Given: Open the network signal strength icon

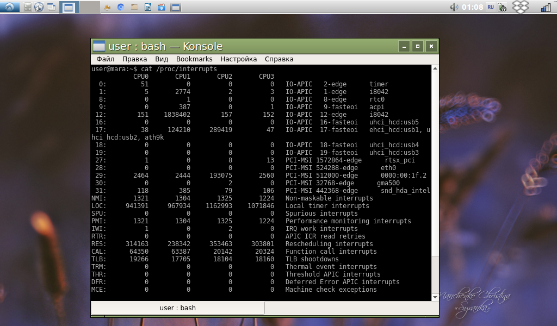Looking at the screenshot, I should 546,7.
